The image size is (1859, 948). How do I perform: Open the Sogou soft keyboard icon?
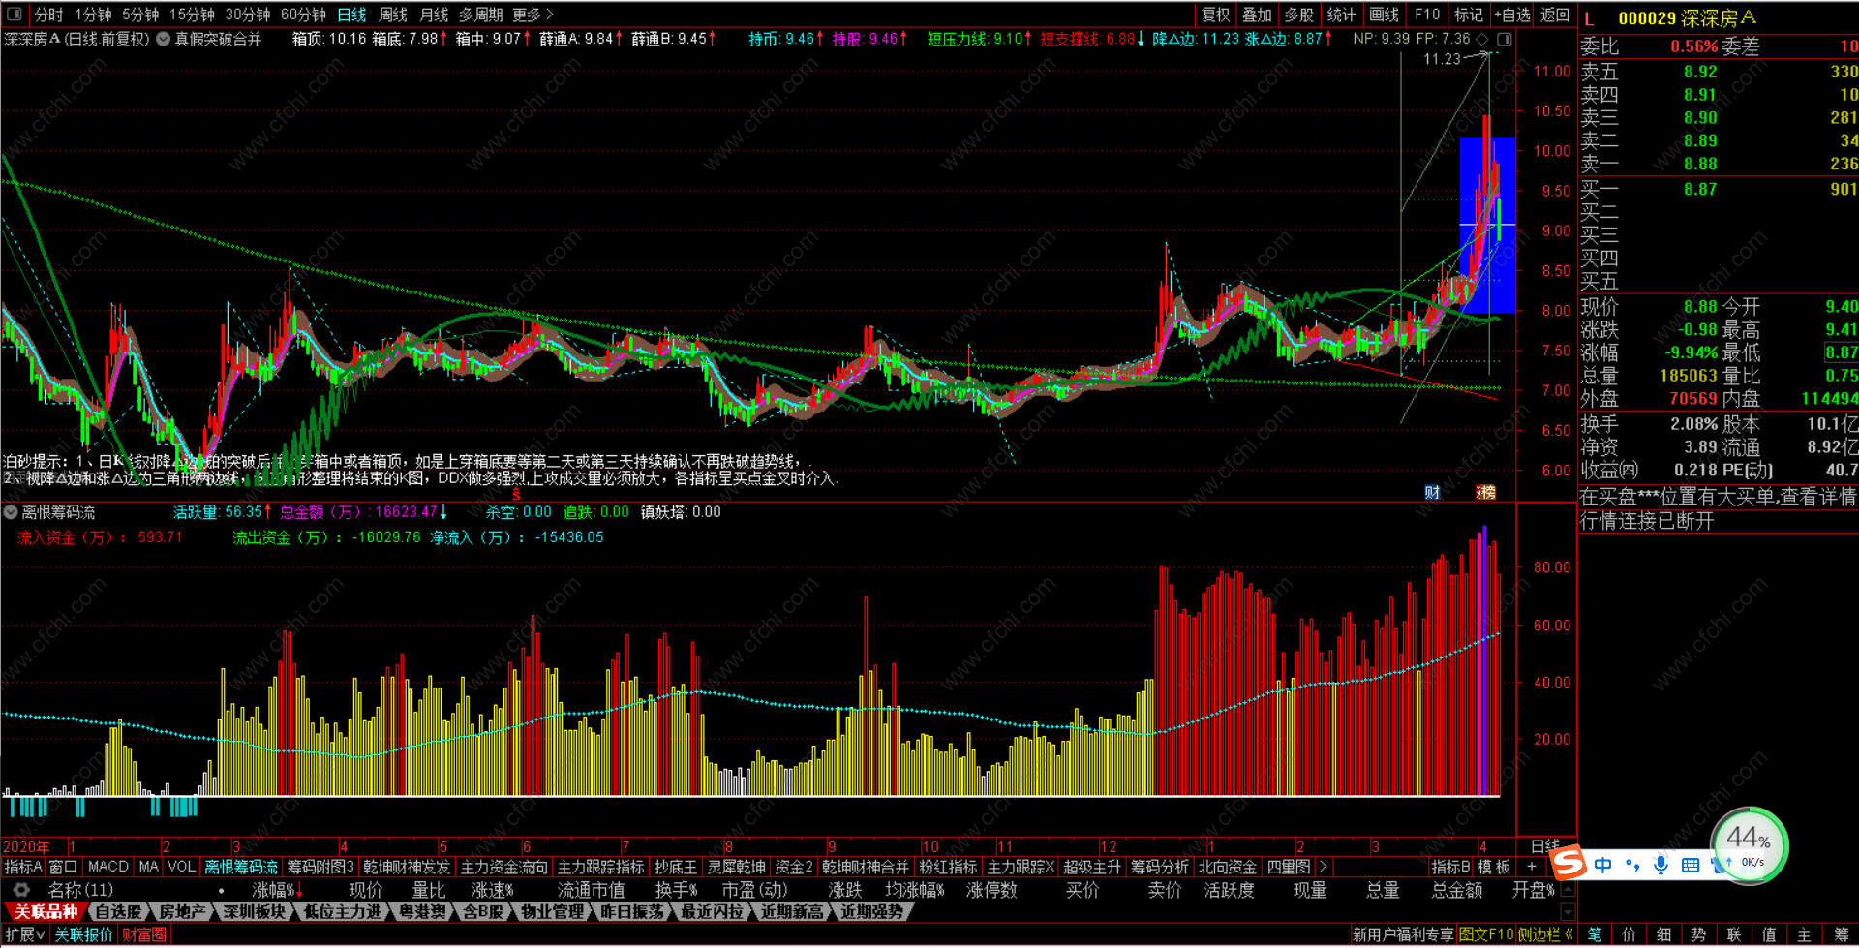point(1690,865)
